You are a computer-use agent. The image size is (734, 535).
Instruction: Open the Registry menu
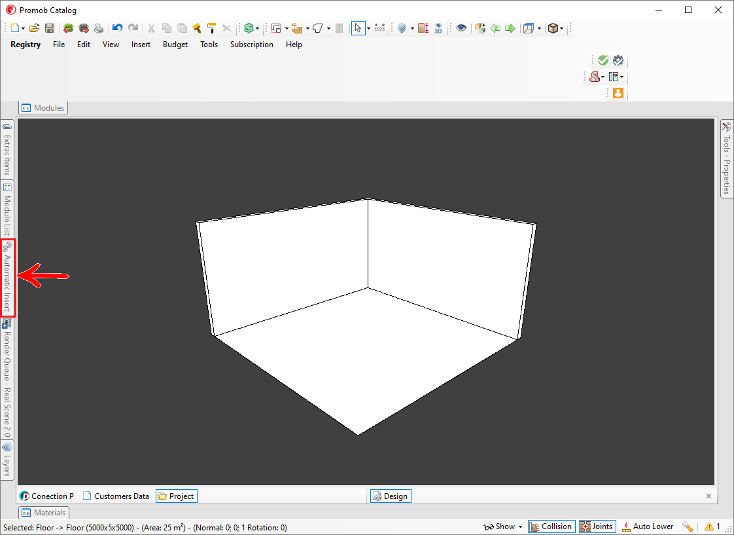point(26,45)
